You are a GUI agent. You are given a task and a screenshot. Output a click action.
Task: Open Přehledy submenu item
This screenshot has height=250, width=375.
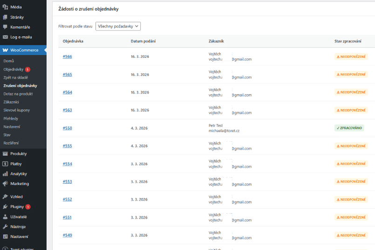(x=11, y=118)
